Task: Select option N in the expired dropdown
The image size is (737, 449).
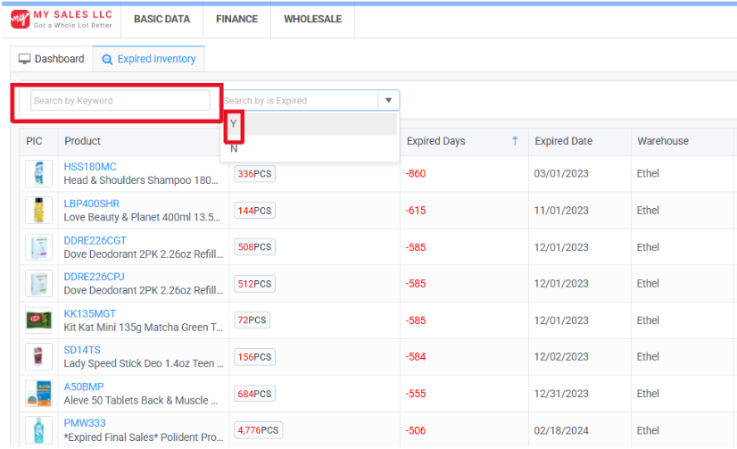Action: tap(234, 149)
